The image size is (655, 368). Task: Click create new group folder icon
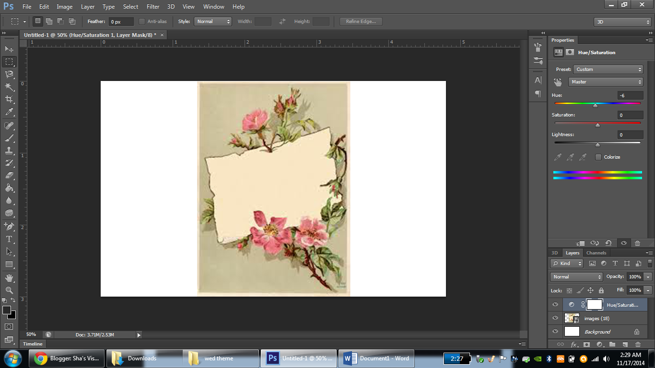tap(612, 345)
